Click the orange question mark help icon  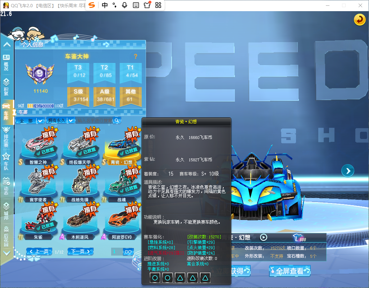(136, 56)
